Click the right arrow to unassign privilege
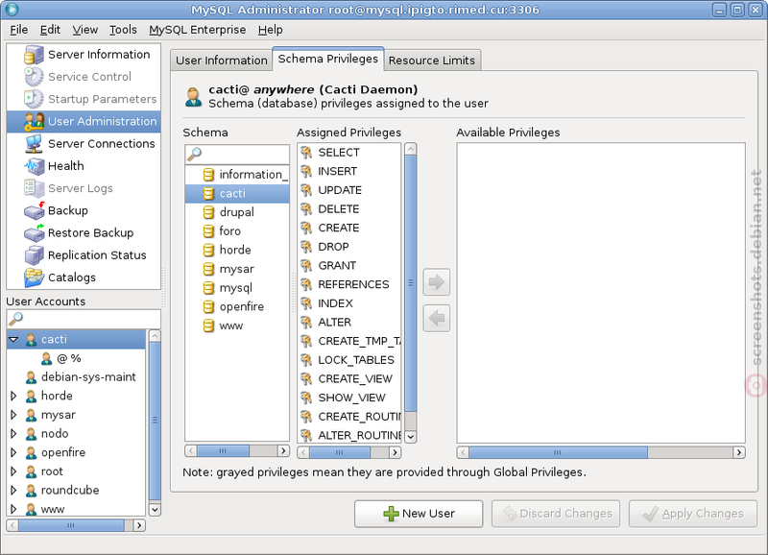Screen dimensions: 768x555 coord(437,281)
